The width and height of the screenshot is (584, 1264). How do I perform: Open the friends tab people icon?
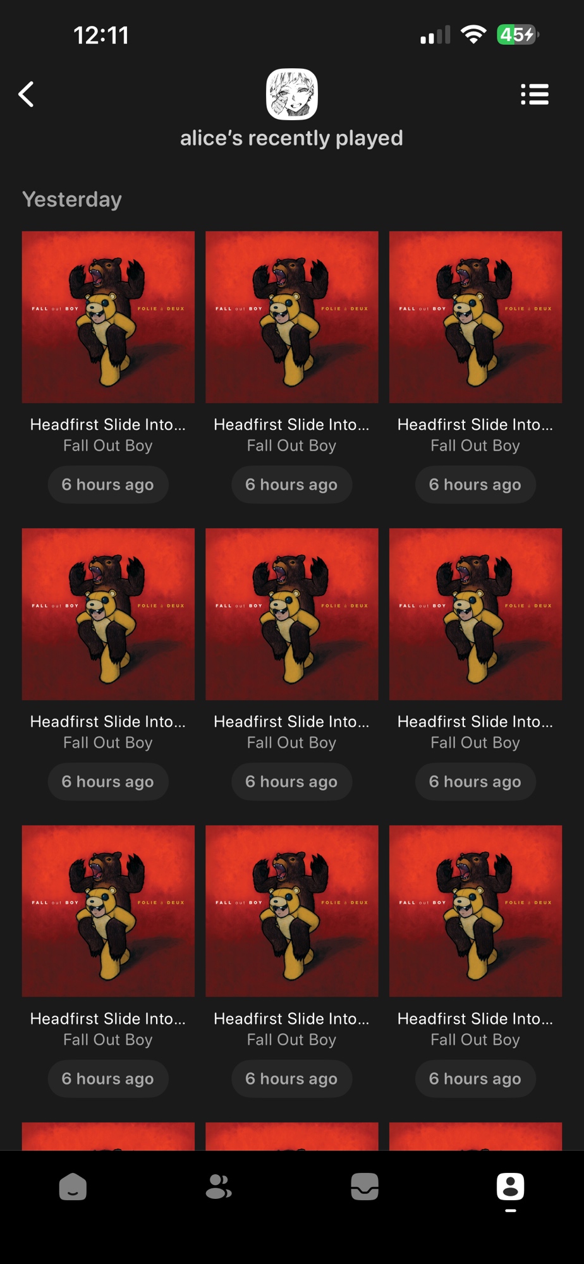click(219, 1186)
